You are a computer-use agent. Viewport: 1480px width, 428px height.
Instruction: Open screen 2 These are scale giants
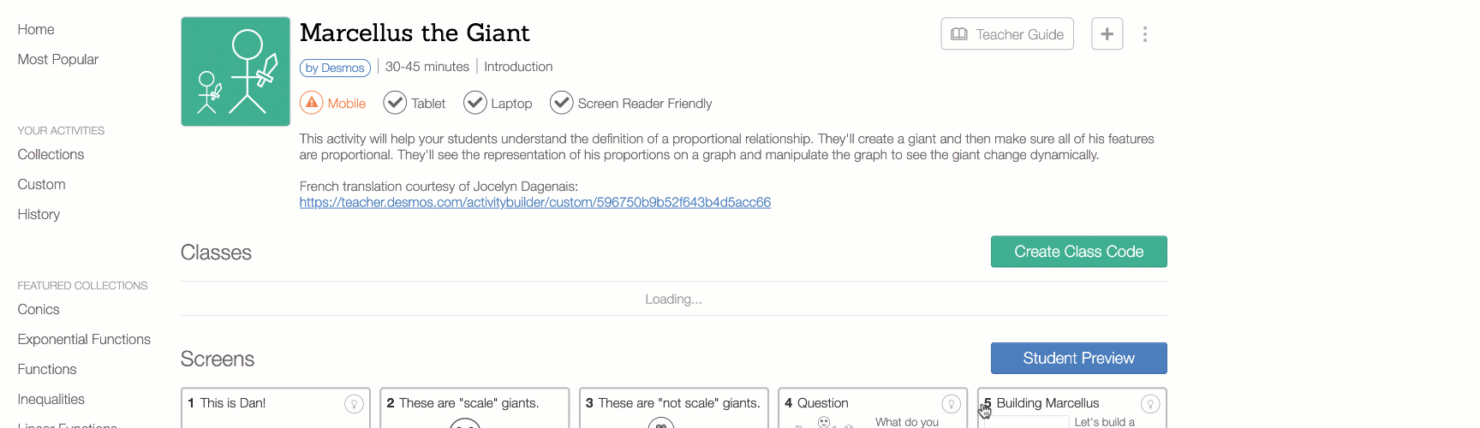click(x=474, y=407)
